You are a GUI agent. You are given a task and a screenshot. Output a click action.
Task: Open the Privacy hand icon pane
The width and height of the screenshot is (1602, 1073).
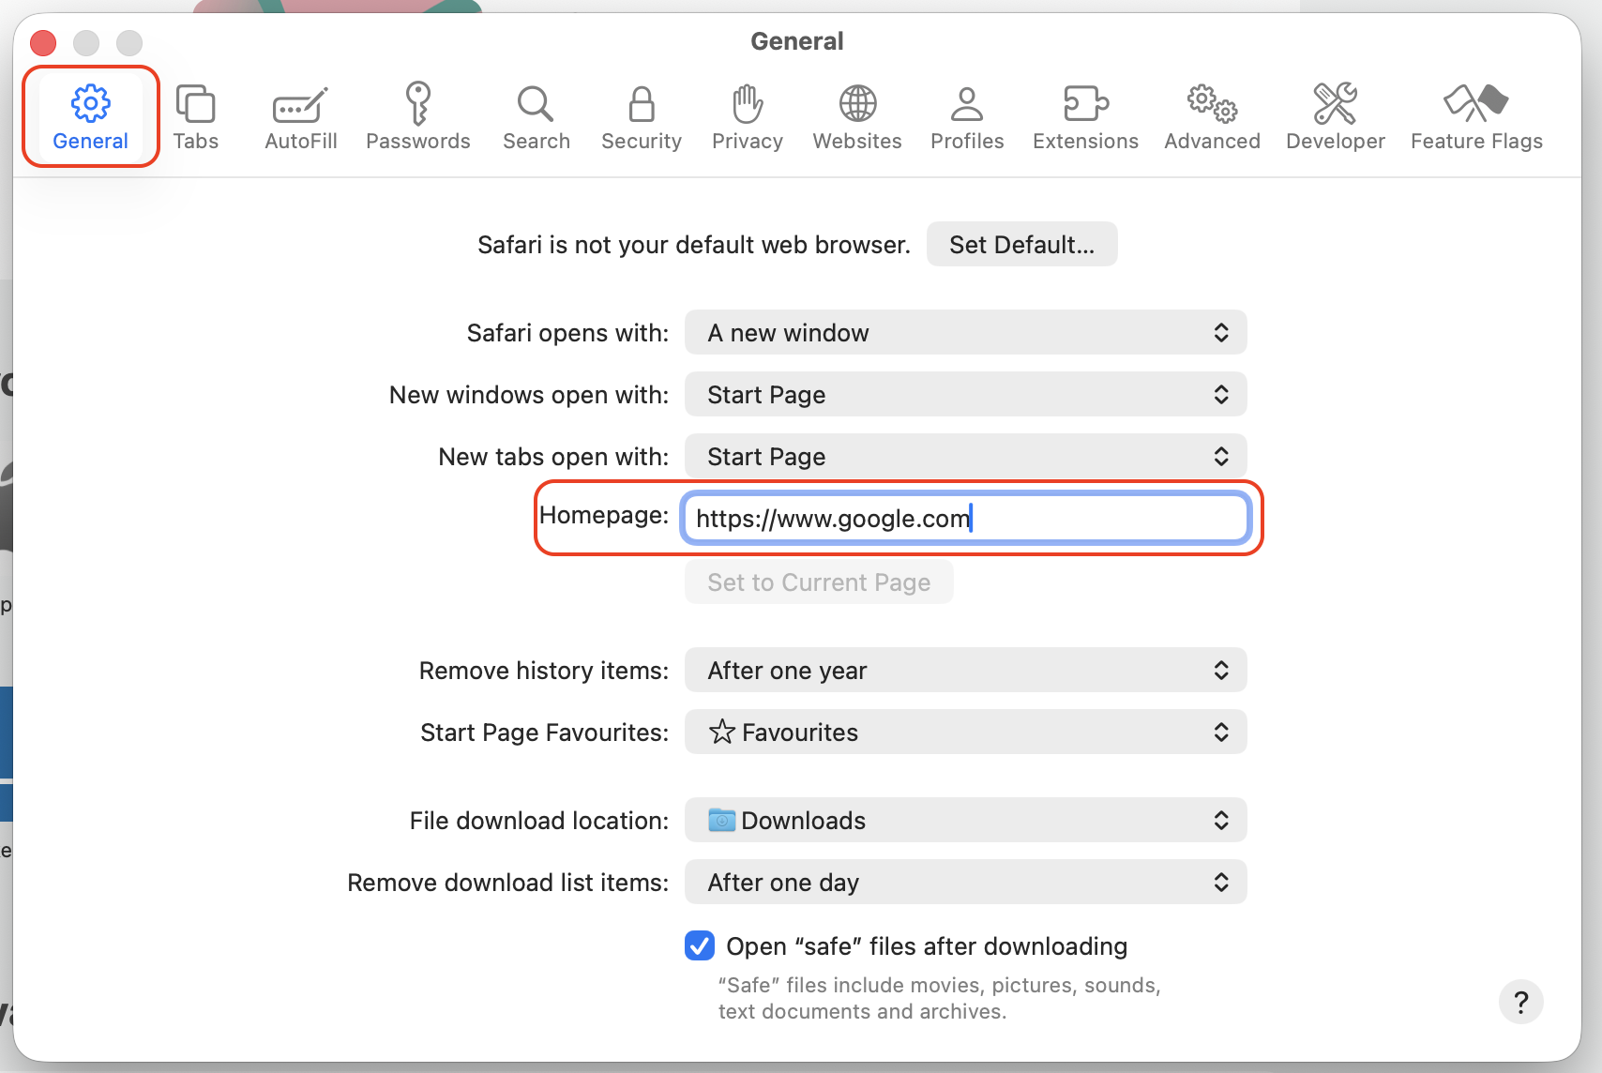747,117
